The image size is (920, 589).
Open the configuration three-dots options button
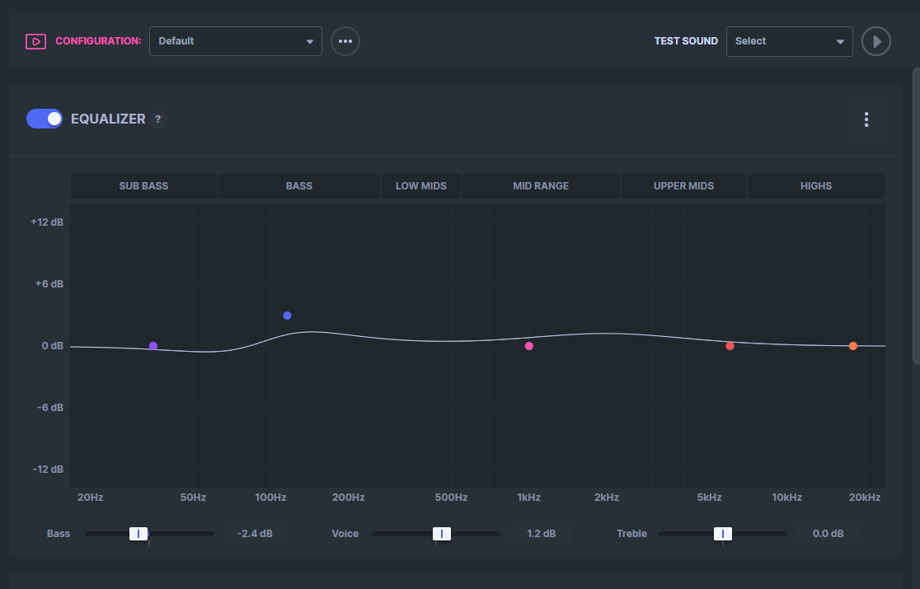(345, 41)
